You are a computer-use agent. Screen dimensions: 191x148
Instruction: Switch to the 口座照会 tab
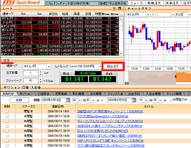44,94
